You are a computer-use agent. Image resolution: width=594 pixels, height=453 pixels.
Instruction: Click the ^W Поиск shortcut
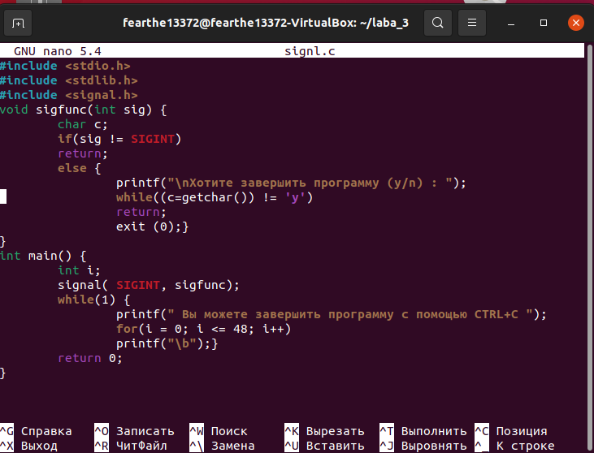pyautogui.click(x=219, y=431)
